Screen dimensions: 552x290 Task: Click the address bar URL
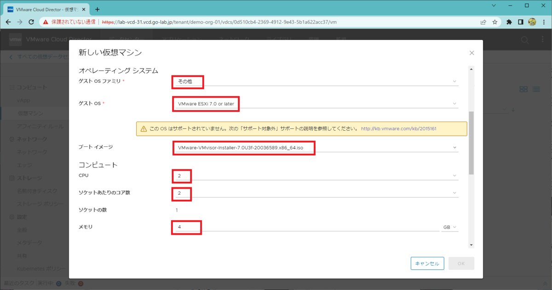pos(219,22)
